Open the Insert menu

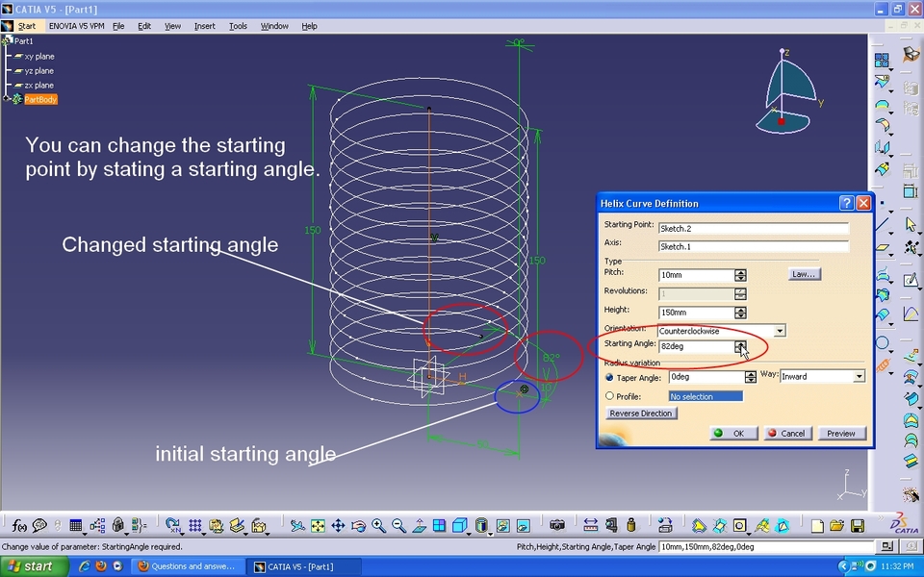205,26
